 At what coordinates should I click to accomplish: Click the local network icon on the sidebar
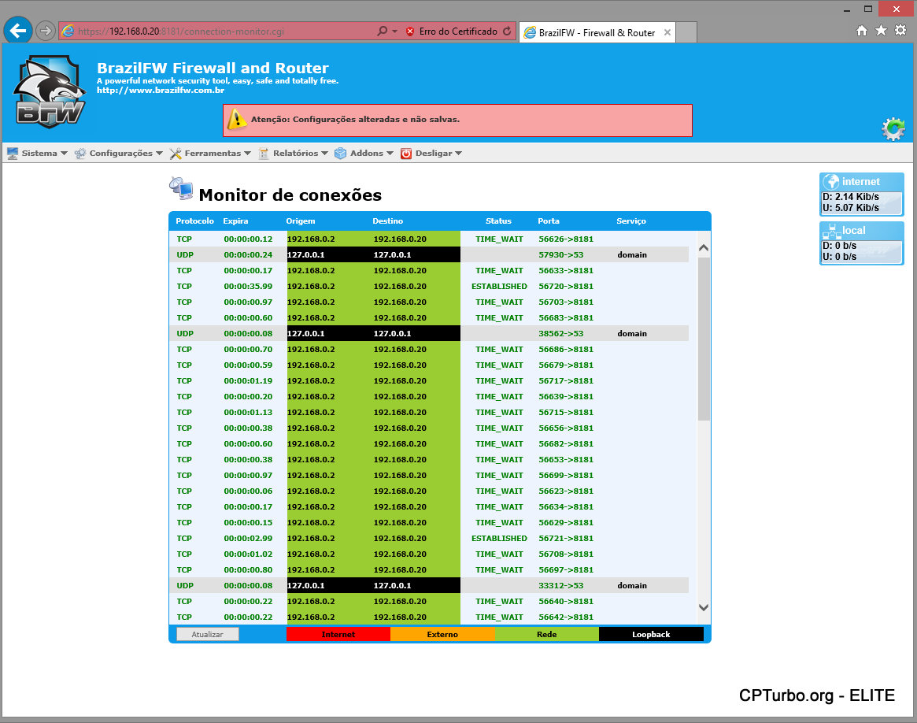coord(830,231)
